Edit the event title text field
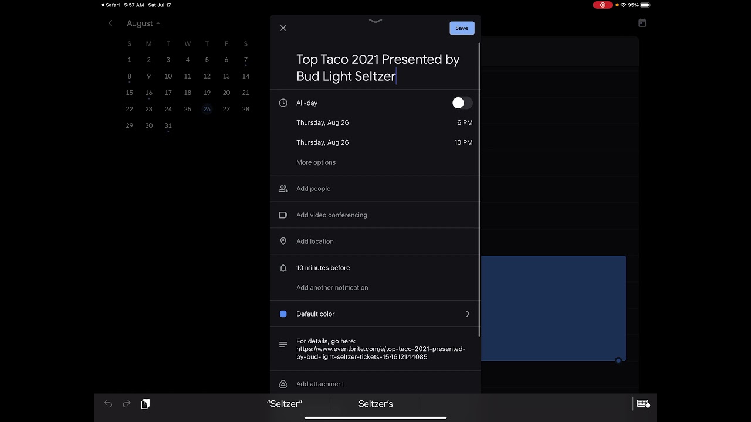The height and width of the screenshot is (422, 751). 378,67
